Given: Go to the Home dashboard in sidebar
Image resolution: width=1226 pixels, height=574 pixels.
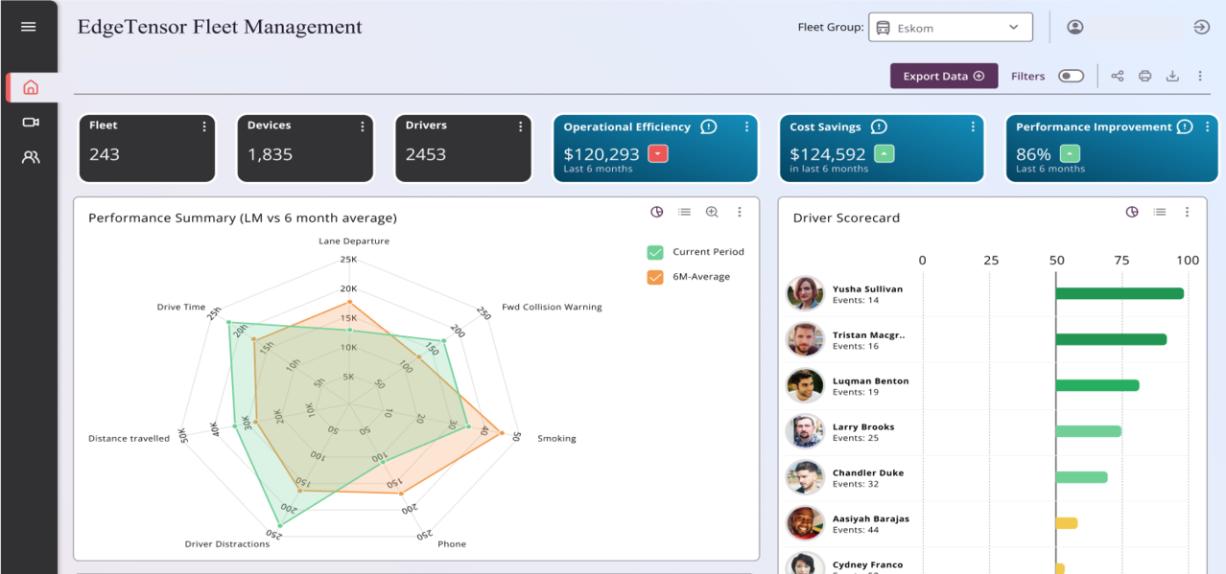Looking at the screenshot, I should pos(31,88).
